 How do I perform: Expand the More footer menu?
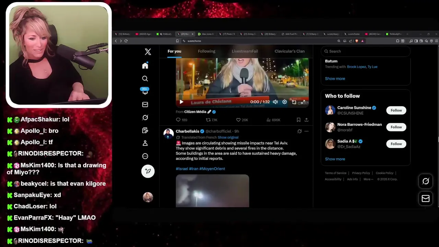coord(368,179)
